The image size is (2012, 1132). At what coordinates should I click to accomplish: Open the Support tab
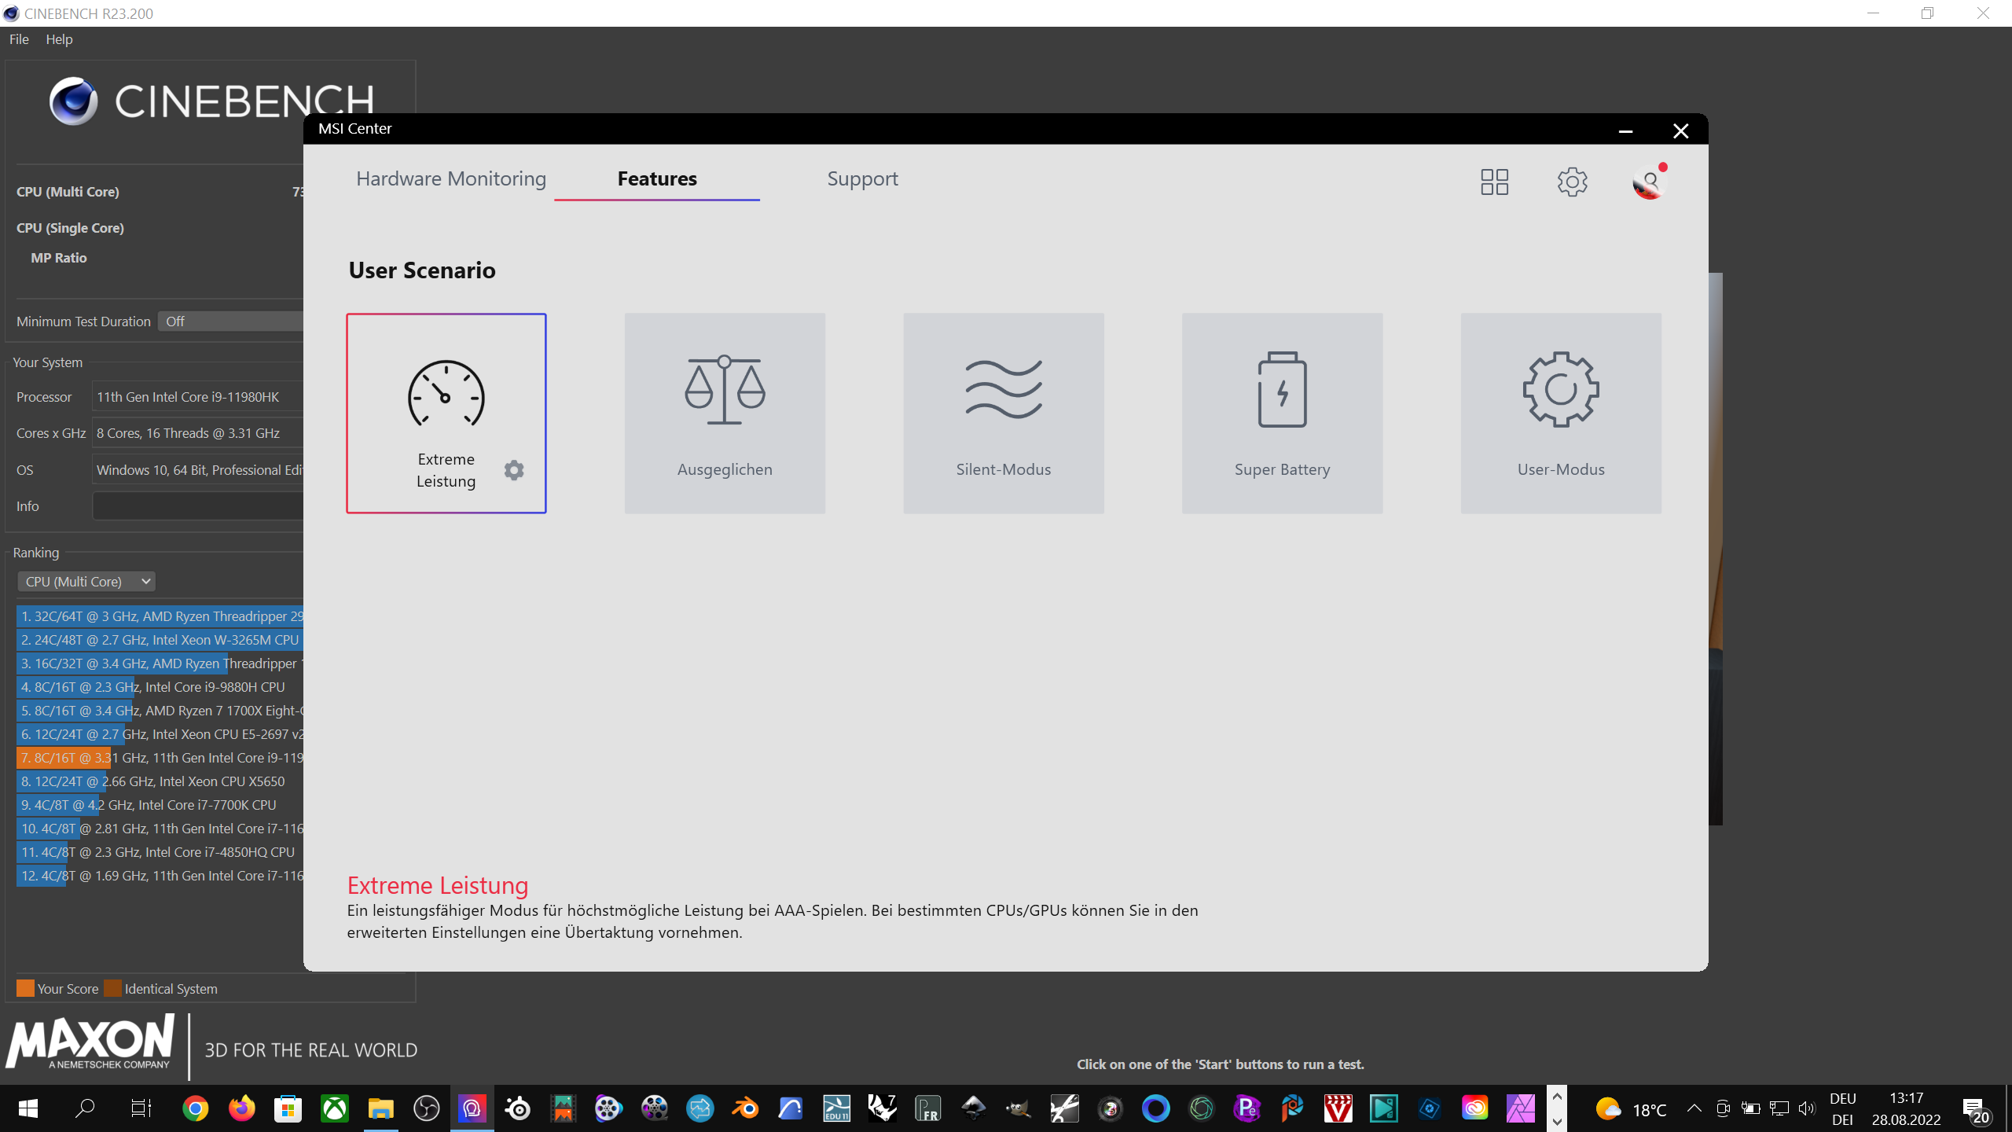click(x=862, y=179)
